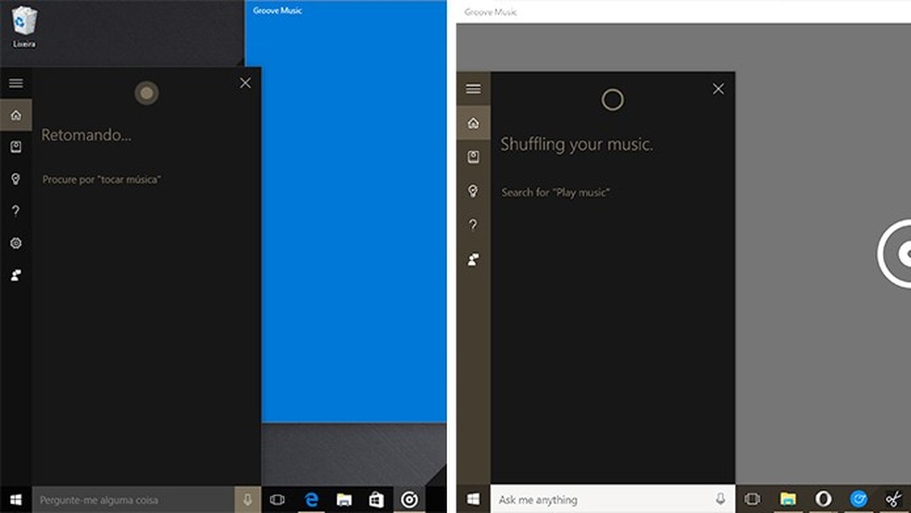Open Feedback icon in English Cortana sidebar
The width and height of the screenshot is (911, 513).
[473, 259]
